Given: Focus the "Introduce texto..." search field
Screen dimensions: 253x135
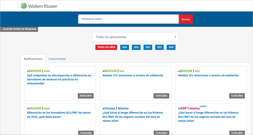Looking at the screenshot, I should 128,19.
